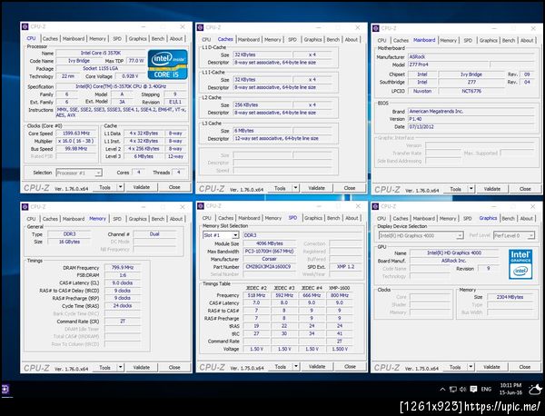
Task: Click the CPU-Z title icon in the SPD window
Action: pos(201,206)
